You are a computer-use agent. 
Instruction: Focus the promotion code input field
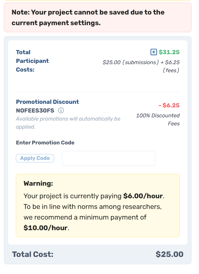[108, 158]
